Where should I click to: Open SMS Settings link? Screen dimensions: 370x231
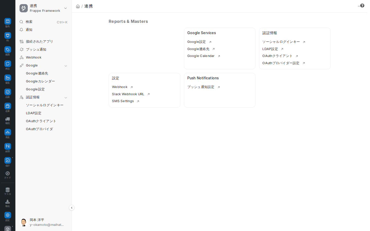[x=123, y=101]
